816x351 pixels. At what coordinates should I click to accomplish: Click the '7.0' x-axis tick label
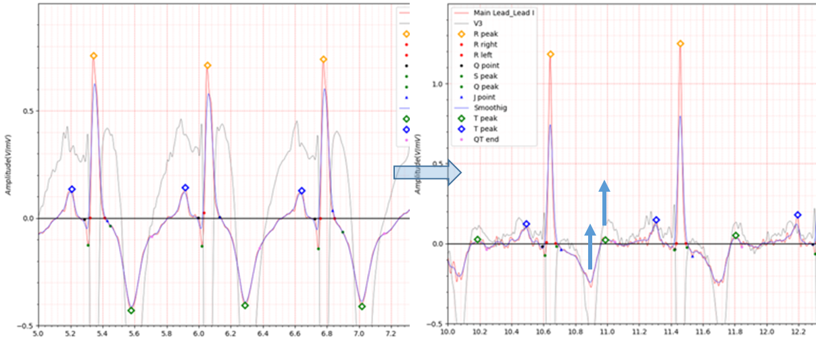pyautogui.click(x=359, y=333)
